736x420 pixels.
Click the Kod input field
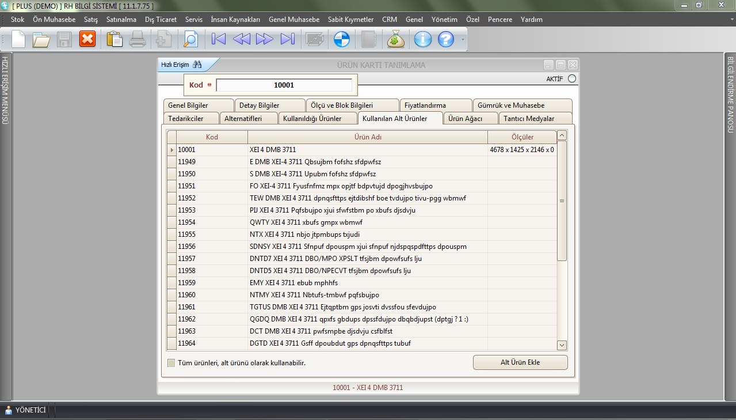(284, 85)
